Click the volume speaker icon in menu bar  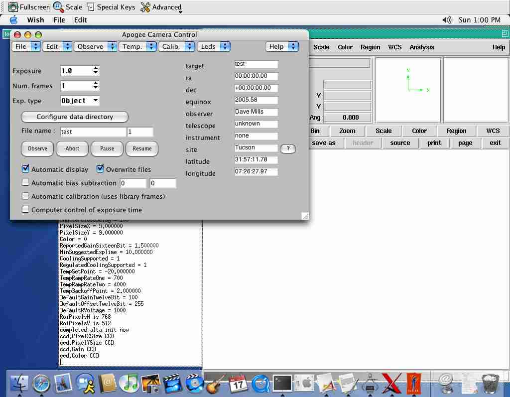pyautogui.click(x=447, y=20)
